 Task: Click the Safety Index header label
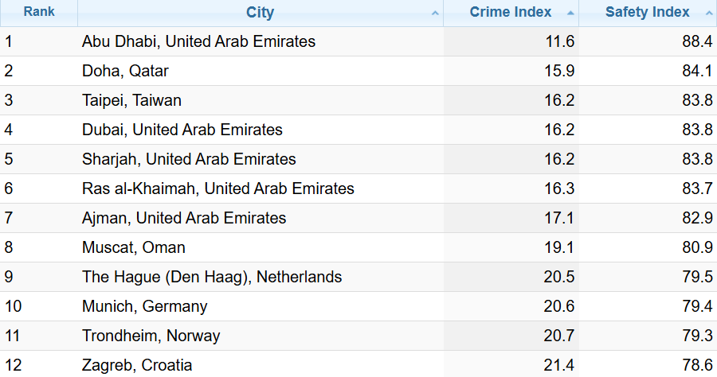pyautogui.click(x=647, y=12)
